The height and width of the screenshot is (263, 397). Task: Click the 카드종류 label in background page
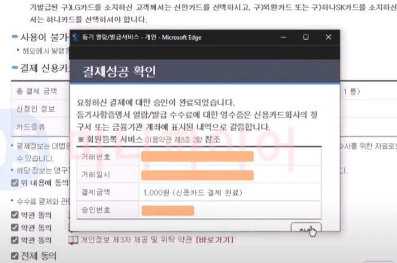point(31,127)
